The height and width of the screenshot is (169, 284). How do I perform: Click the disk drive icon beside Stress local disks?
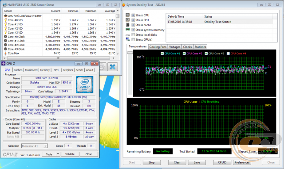[128, 35]
